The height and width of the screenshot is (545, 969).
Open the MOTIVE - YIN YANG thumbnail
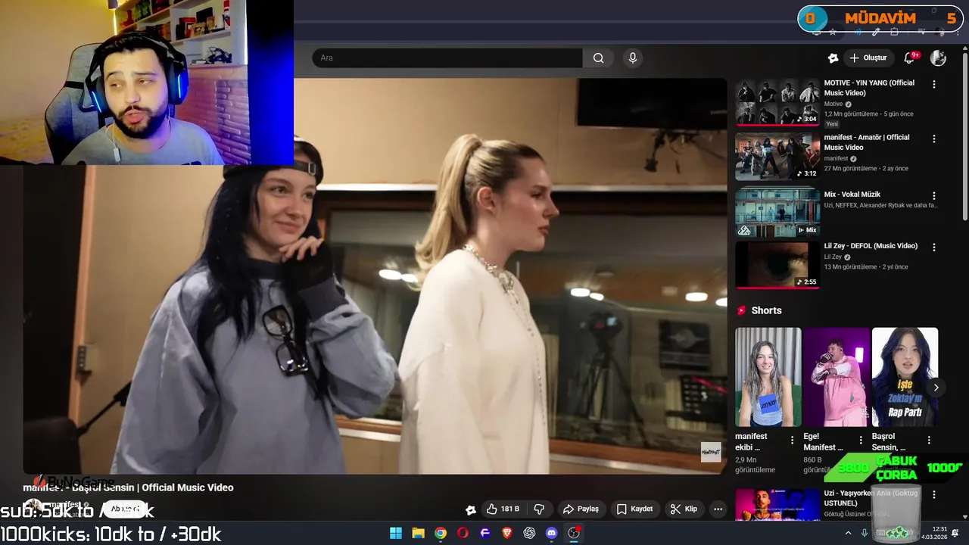(x=777, y=102)
